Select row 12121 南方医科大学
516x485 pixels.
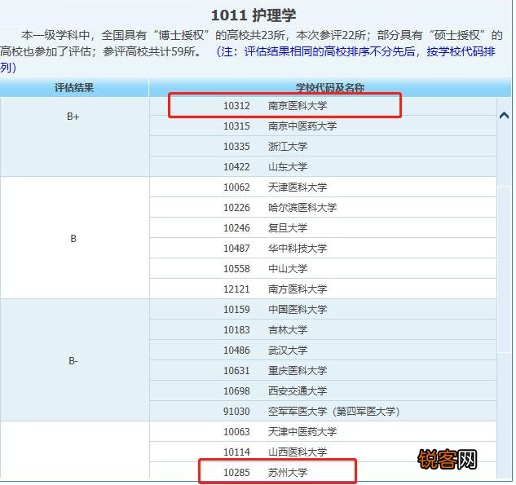tap(323, 289)
